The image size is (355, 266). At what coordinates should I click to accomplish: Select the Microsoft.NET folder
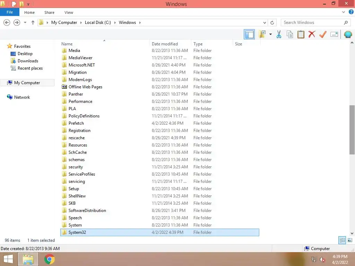82,65
